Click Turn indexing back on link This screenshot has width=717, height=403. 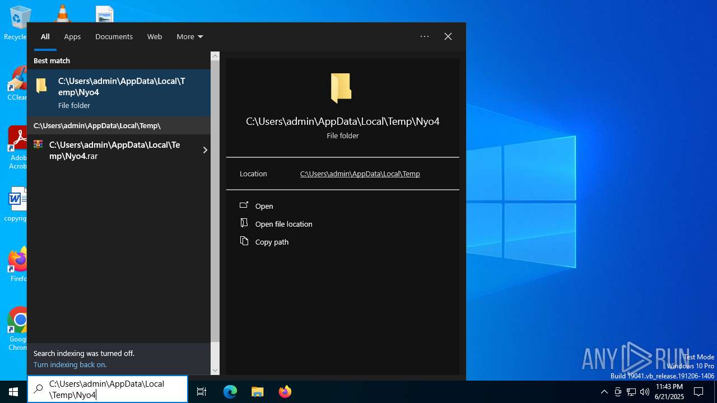pyautogui.click(x=70, y=365)
